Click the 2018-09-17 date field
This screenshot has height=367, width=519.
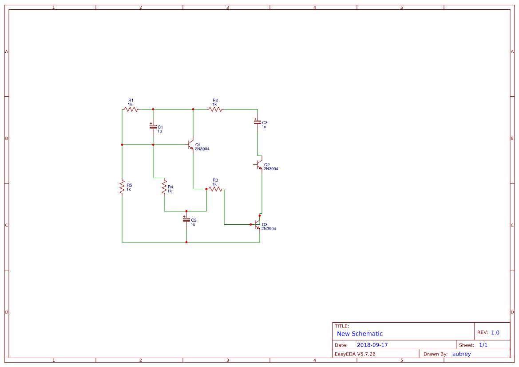pyautogui.click(x=372, y=344)
